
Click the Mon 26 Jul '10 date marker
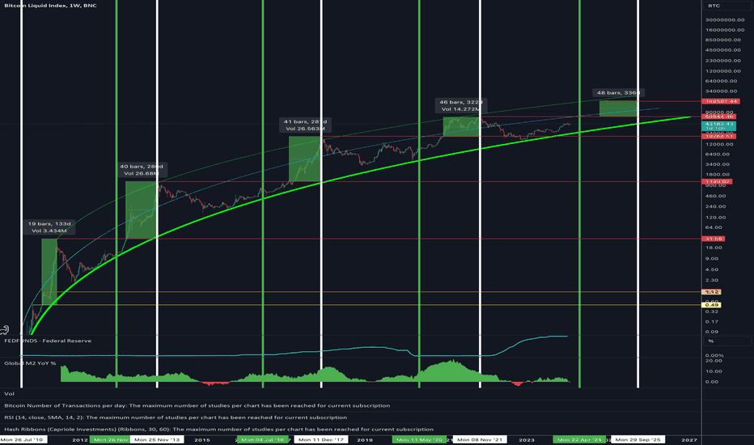(x=22, y=439)
